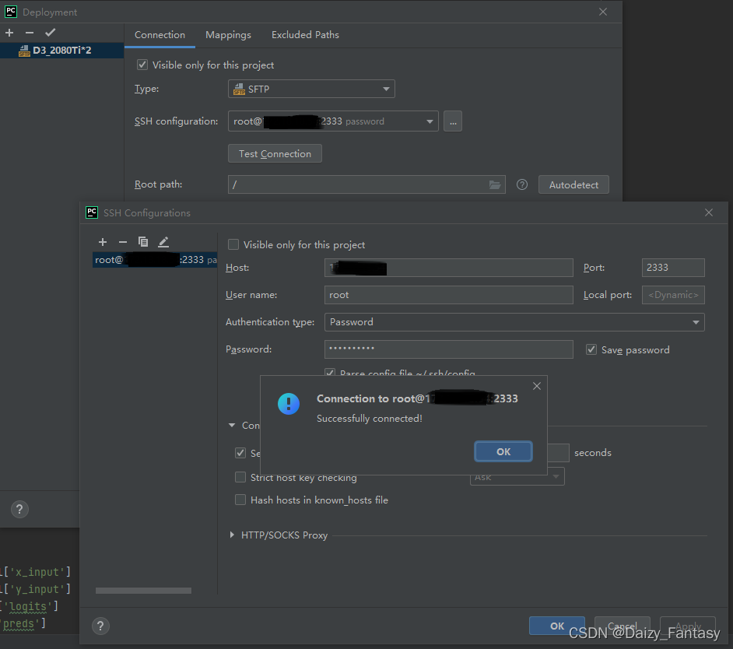Click OK in Successfully connected dialog

503,451
